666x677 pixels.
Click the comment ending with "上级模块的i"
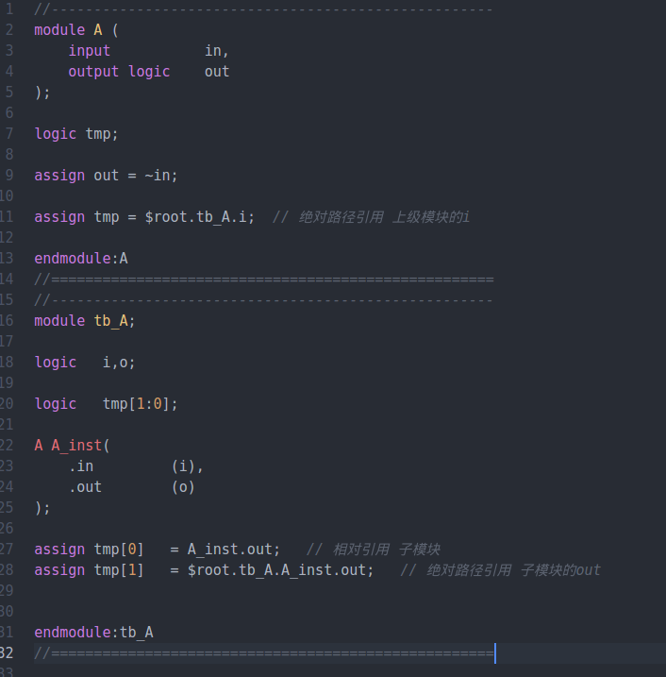click(371, 216)
